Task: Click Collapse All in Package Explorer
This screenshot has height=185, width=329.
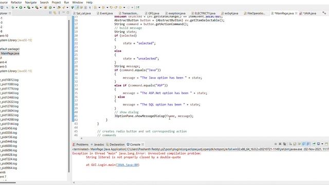Action: coord(50,13)
